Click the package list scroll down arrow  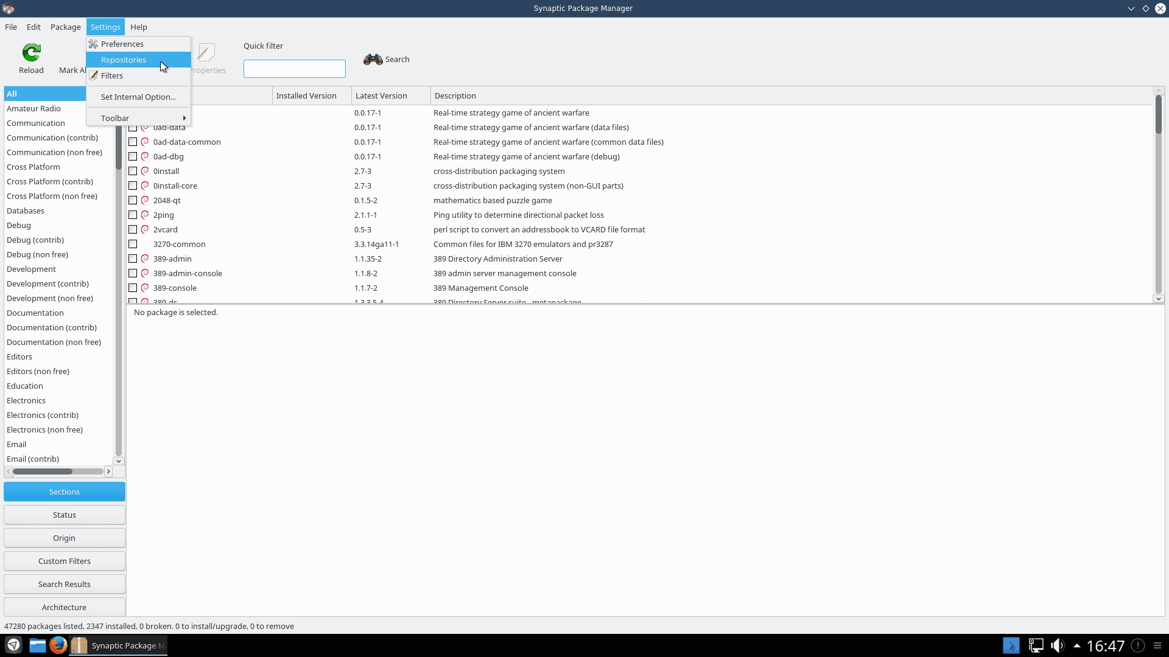point(1158,299)
